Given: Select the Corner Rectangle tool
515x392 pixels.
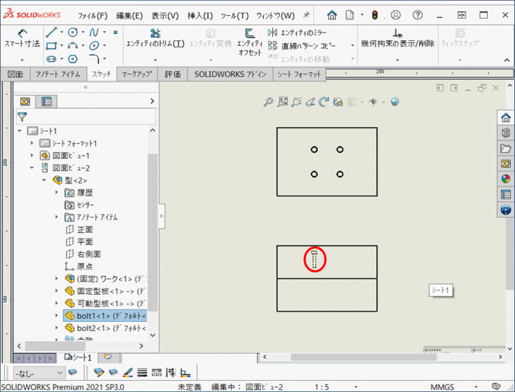Looking at the screenshot, I should pos(51,46).
